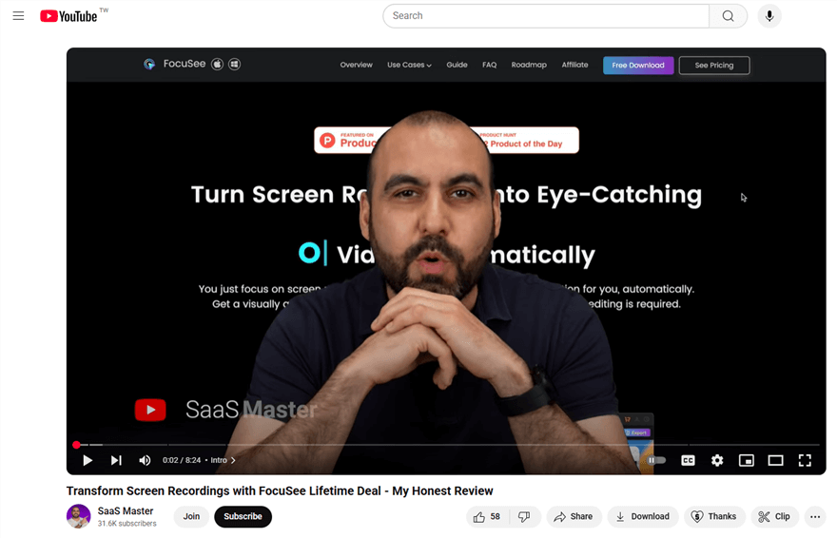Send a Thanks to creator
Viewport: 837px width, 538px height.
[x=714, y=516]
